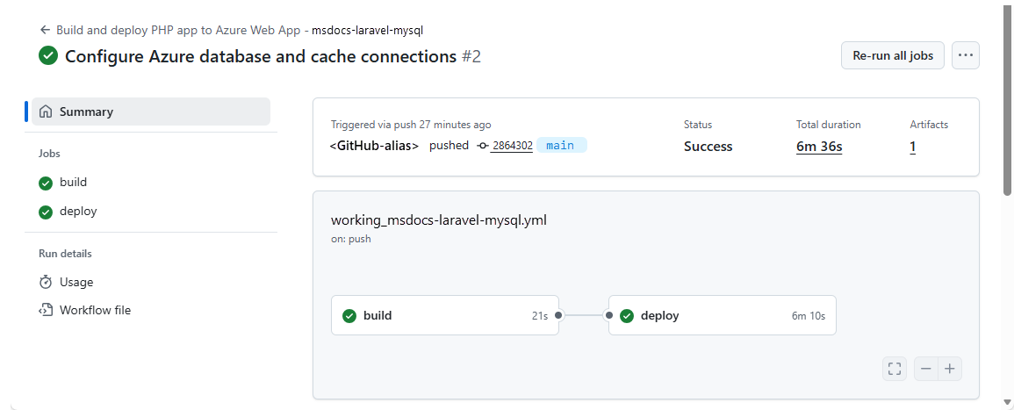Click the fullscreen icon in workflow graph
Screen dimensions: 1014x410
point(895,369)
